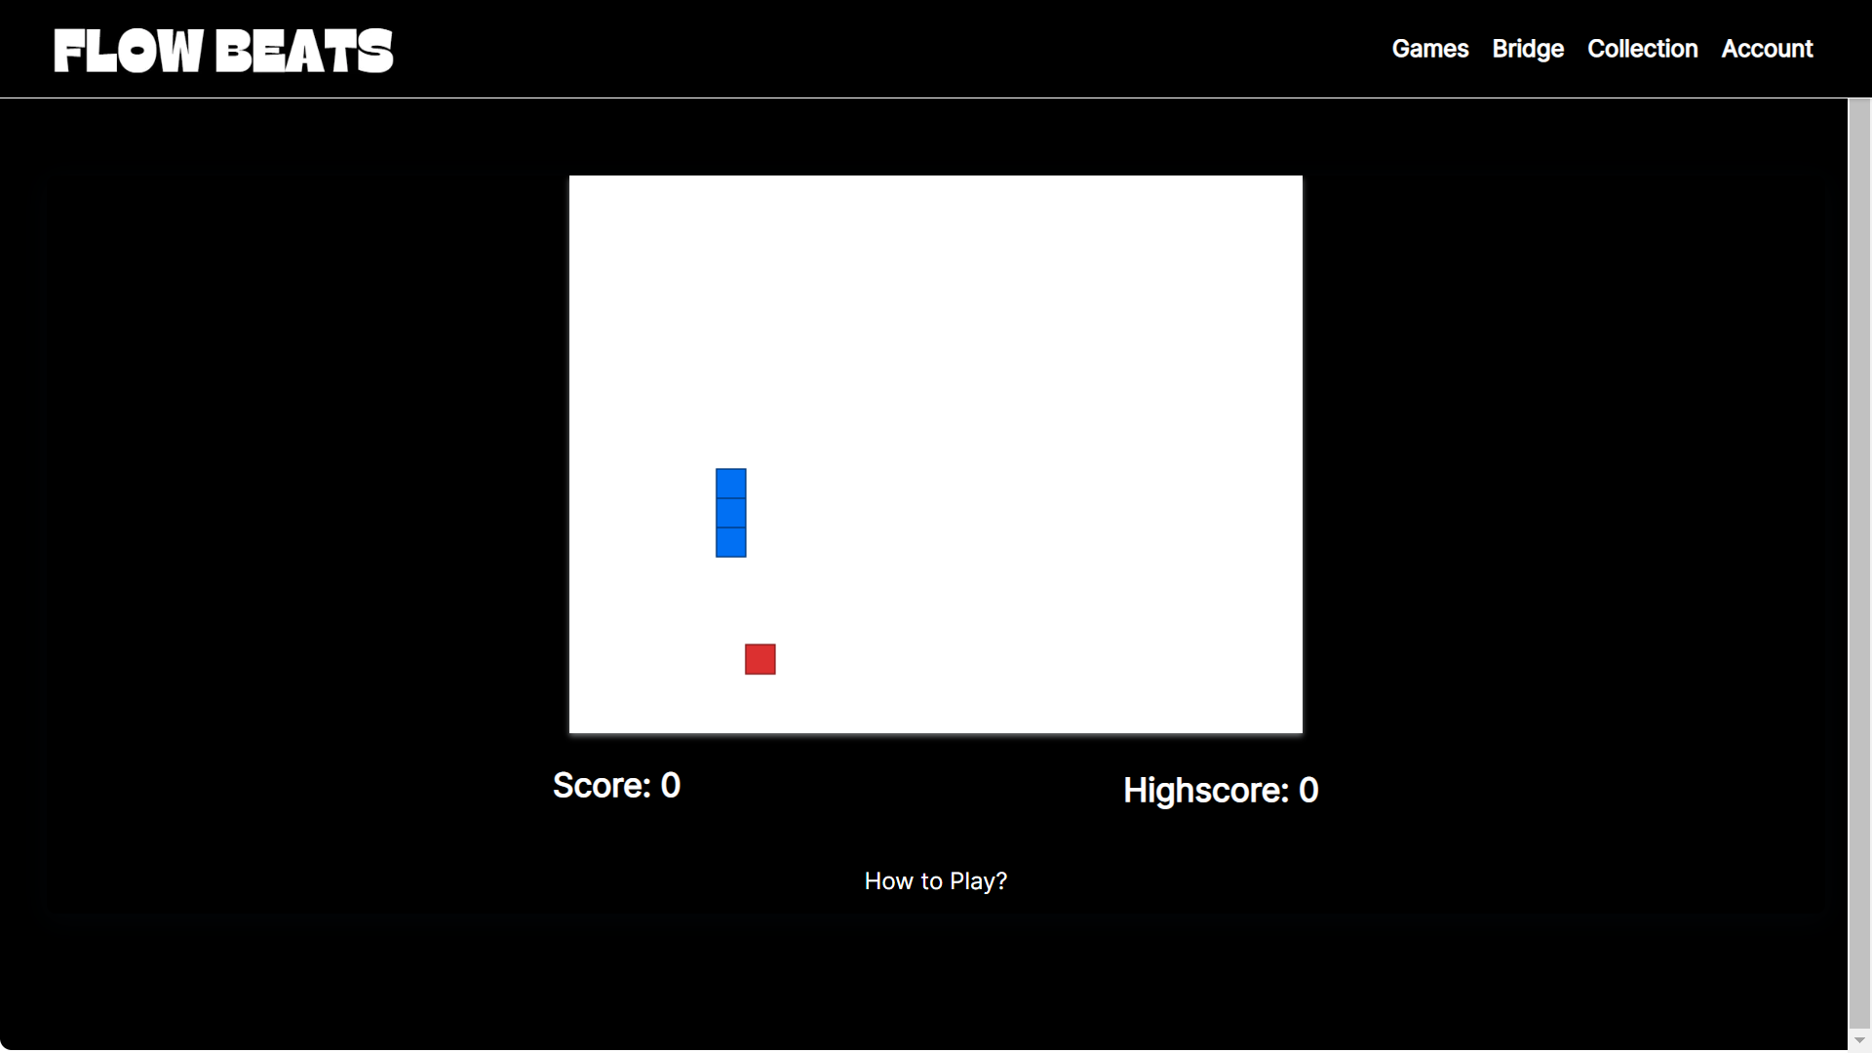Open the Bridge navigation item
This screenshot has height=1053, width=1872.
pyautogui.click(x=1527, y=49)
